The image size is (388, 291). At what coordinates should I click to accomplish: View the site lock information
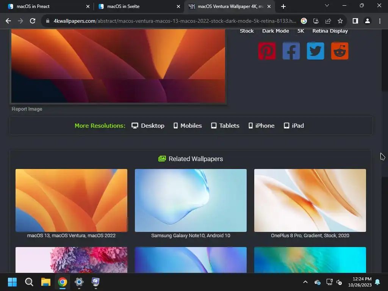tap(48, 21)
